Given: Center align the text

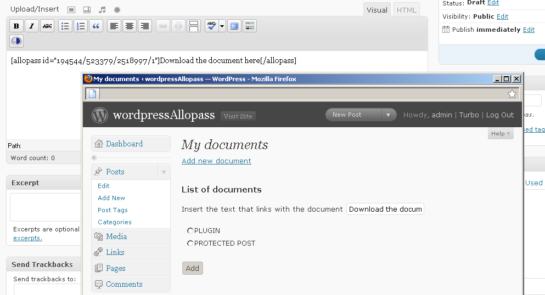Looking at the screenshot, I should pos(130,26).
